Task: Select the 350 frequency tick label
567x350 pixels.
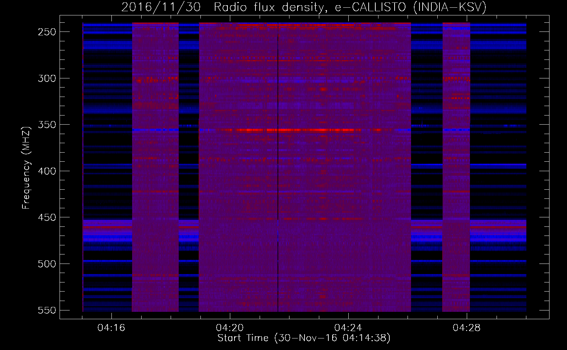Action: (47, 125)
